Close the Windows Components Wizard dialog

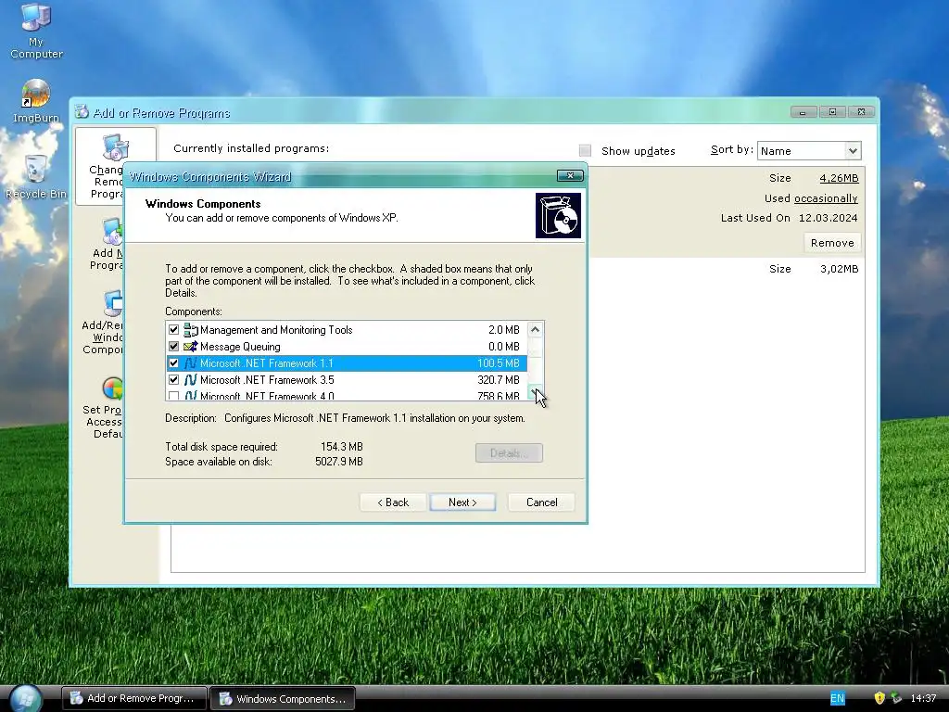(x=570, y=175)
